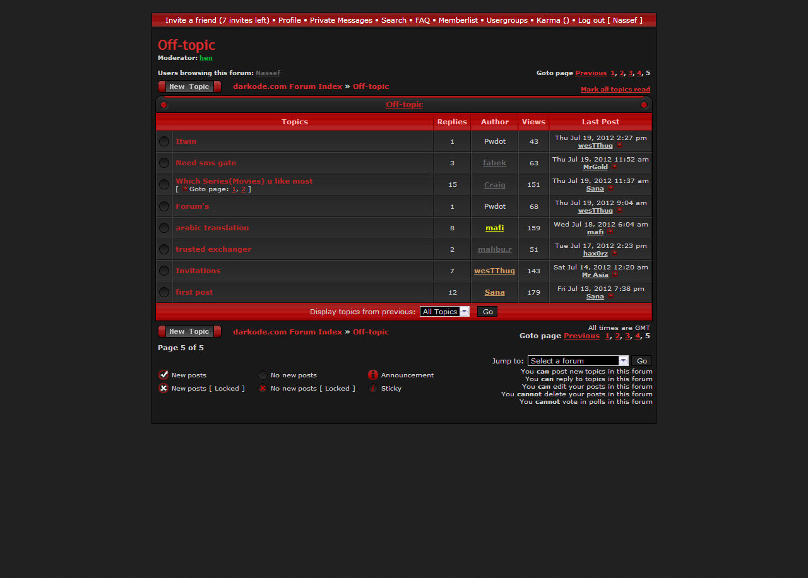Click the red circle right of Off-topic header

644,105
